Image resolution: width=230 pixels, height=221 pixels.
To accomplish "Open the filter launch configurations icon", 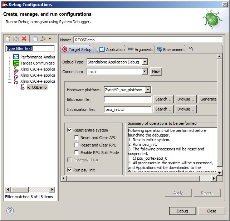I will (x=43, y=38).
